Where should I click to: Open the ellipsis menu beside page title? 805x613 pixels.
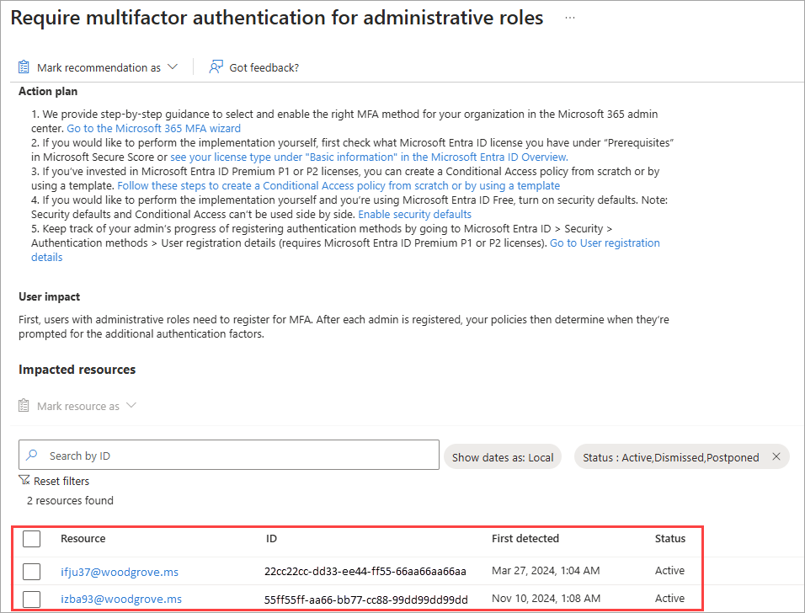pyautogui.click(x=570, y=18)
